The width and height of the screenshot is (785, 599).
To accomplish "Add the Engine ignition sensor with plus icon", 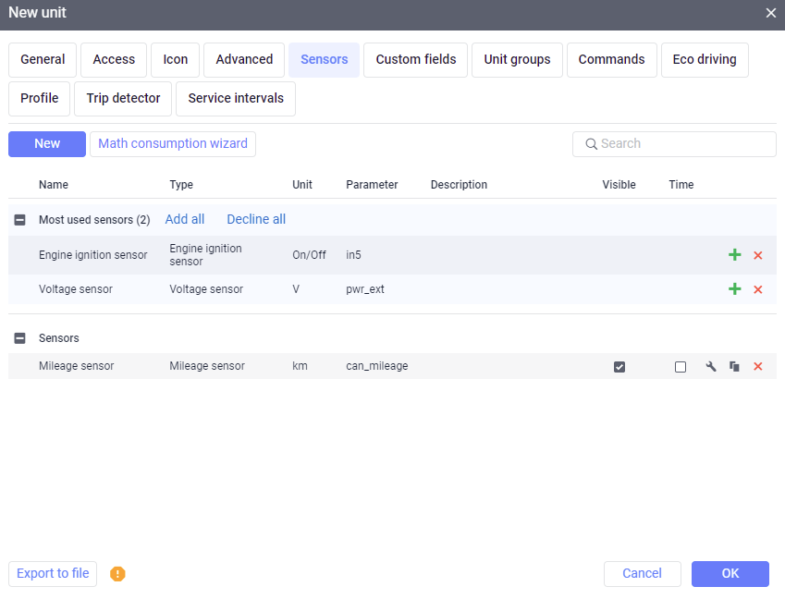I will point(735,255).
